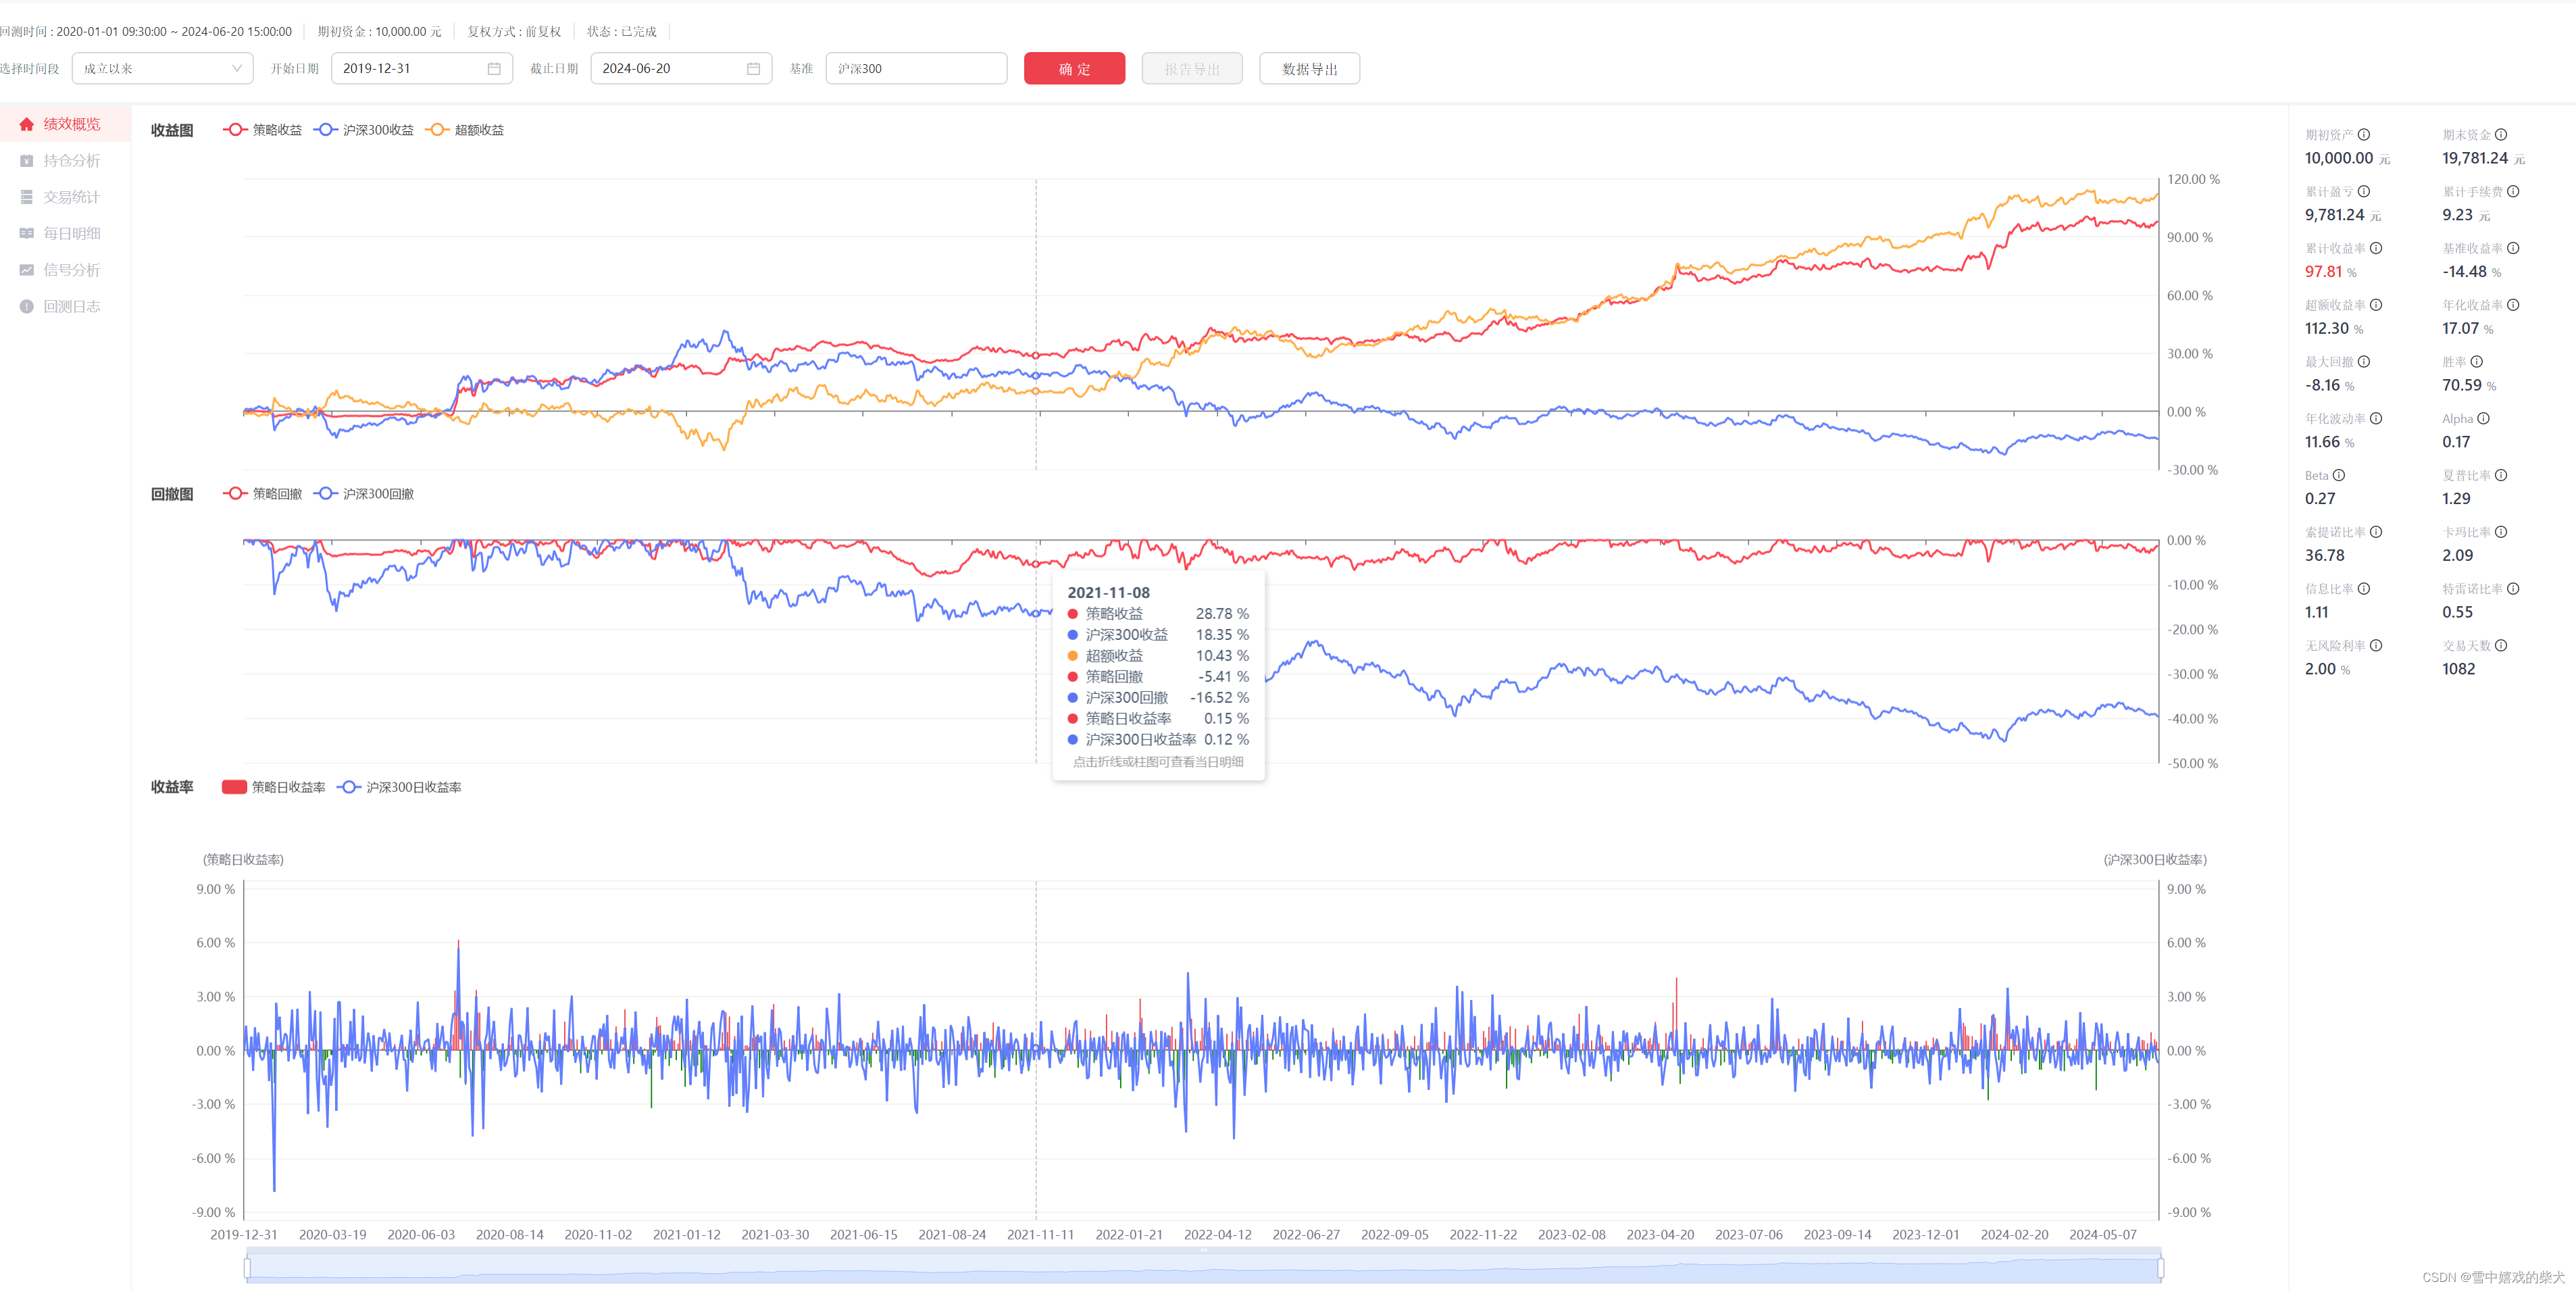2576x1290 pixels.
Task: Click info icon beside 累计盈亏
Action: click(2364, 191)
